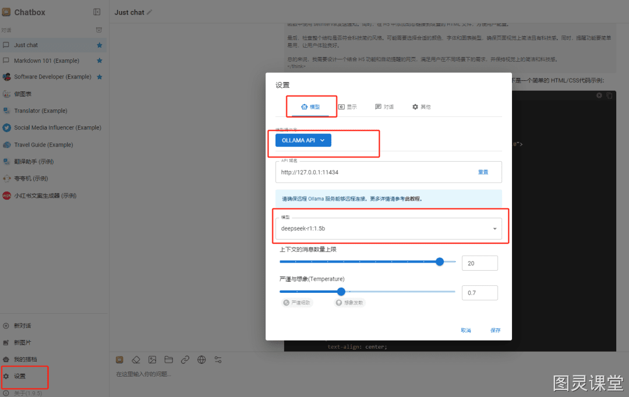
Task: Open the 做图表 conversation
Action: (54, 94)
